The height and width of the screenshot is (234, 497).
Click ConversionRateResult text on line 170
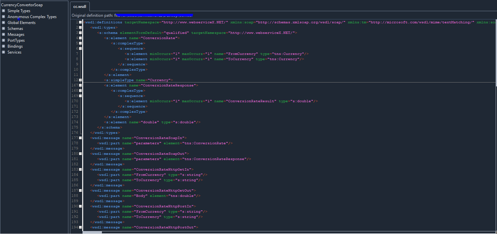[x=251, y=101]
